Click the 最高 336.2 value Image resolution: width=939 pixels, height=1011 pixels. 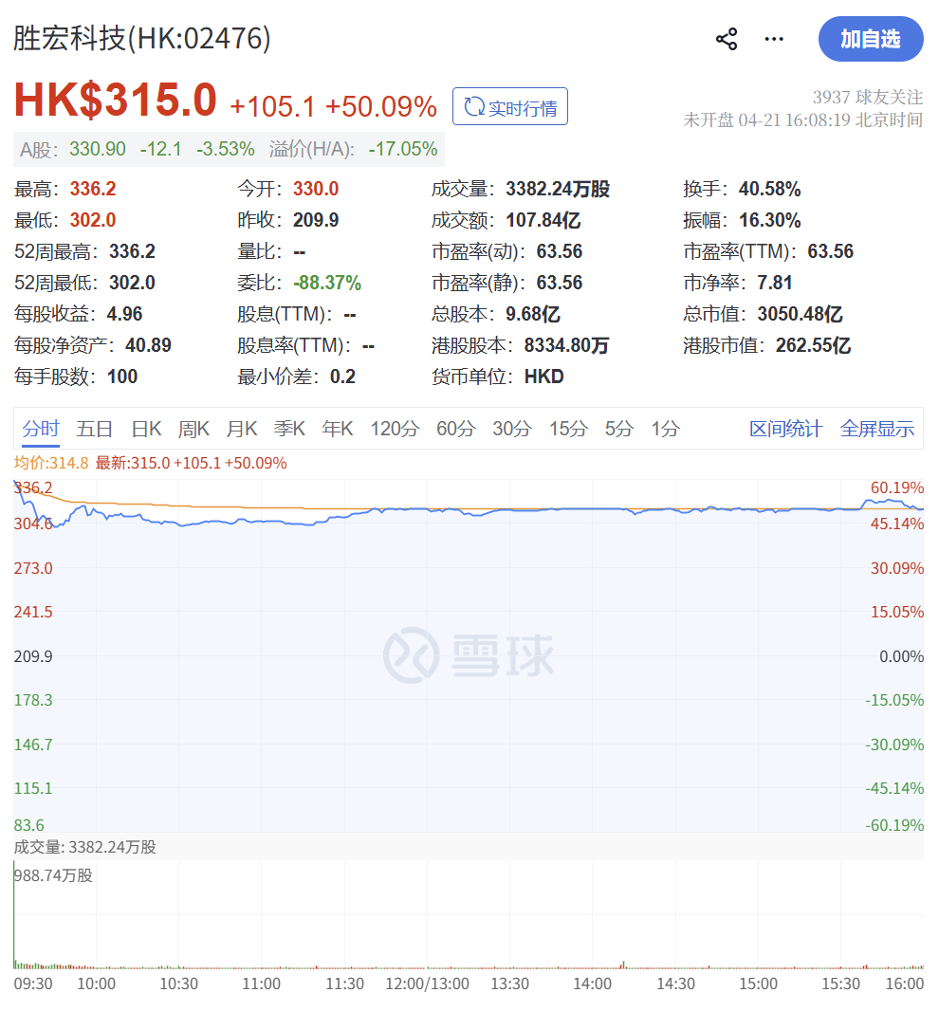93,189
